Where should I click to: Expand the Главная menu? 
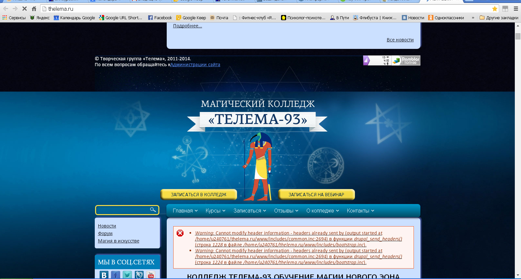click(185, 211)
